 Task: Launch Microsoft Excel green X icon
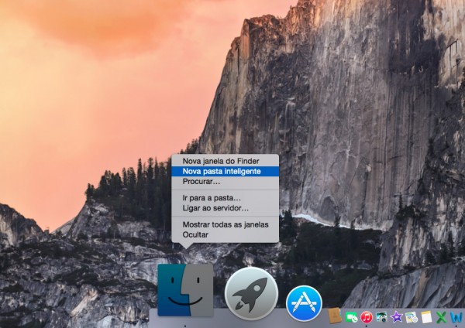click(x=441, y=317)
